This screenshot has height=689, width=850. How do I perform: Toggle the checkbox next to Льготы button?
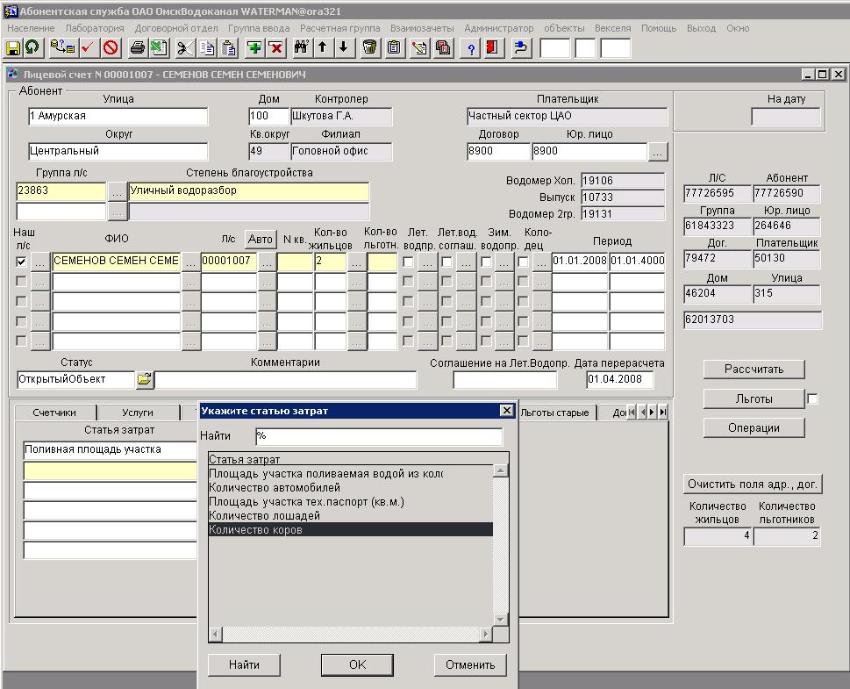pyautogui.click(x=812, y=399)
